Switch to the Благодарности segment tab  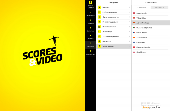[159, 7]
